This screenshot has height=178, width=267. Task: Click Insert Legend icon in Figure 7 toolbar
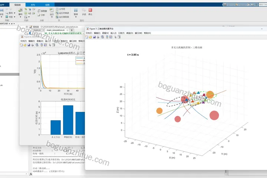pyautogui.click(x=111, y=37)
